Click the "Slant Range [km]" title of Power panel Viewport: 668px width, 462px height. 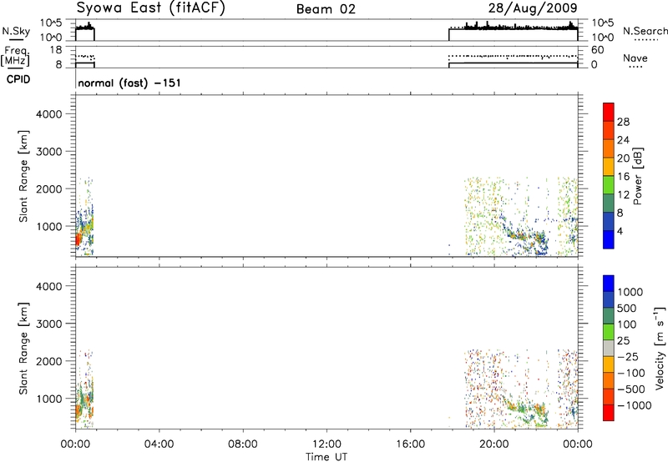(x=23, y=176)
